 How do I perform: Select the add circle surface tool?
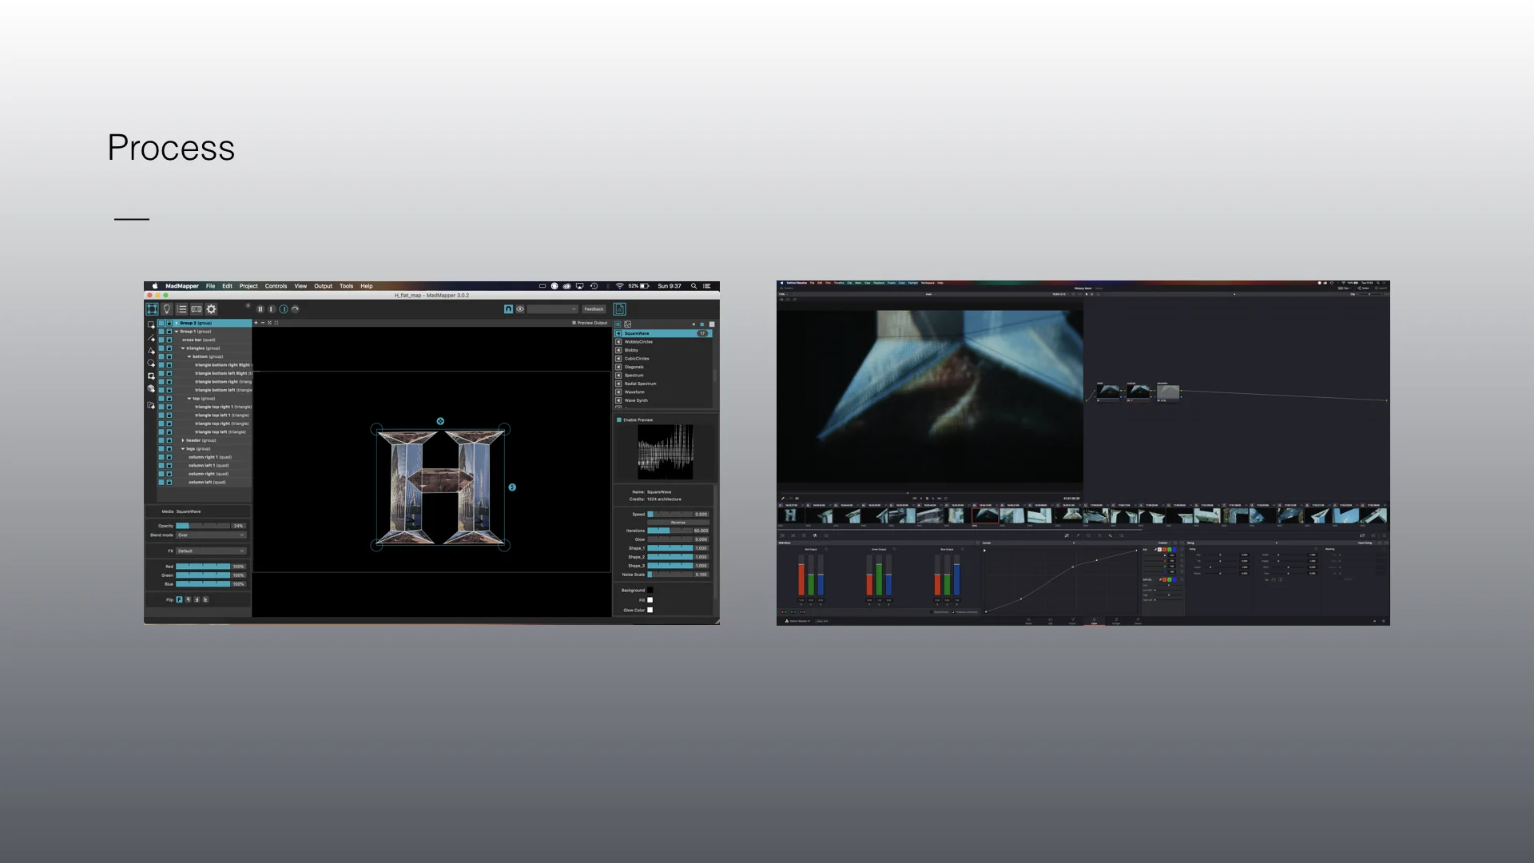pos(151,364)
